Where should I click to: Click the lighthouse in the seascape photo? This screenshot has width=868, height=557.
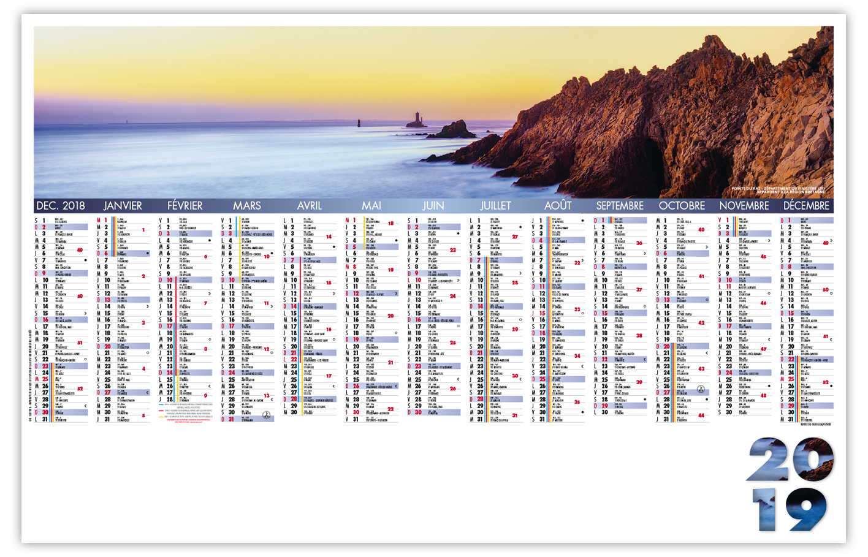click(x=417, y=118)
